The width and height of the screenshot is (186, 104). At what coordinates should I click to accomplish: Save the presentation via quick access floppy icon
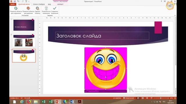(x=15, y=1)
